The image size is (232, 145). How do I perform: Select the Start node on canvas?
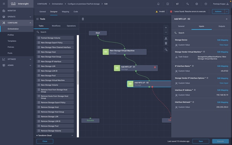(x=98, y=33)
